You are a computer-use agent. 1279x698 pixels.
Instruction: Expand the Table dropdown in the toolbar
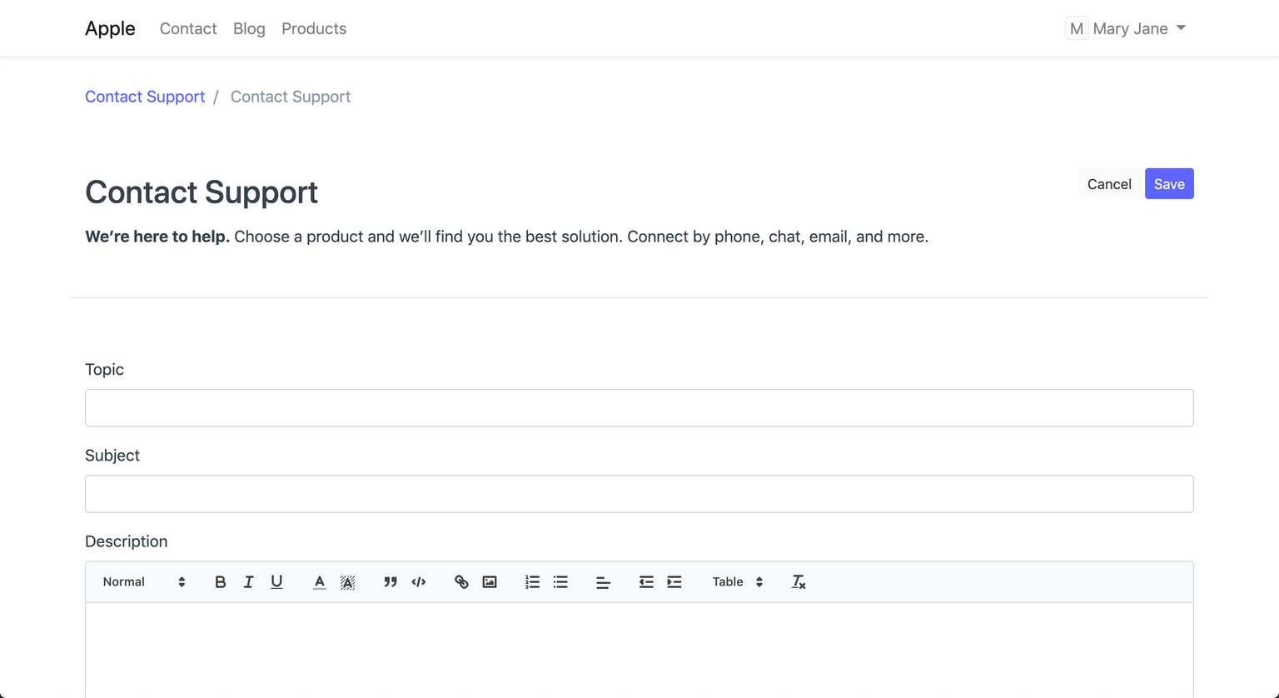click(737, 582)
